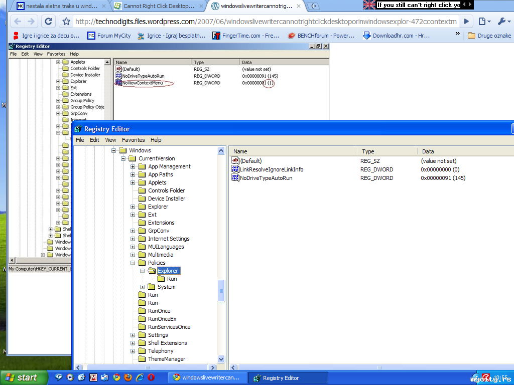Screen dimensions: 514x385
Task: Select the Multimedia key folder icon
Action: (x=142, y=254)
